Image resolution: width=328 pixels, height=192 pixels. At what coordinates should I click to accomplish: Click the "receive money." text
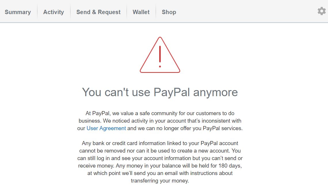96,166
